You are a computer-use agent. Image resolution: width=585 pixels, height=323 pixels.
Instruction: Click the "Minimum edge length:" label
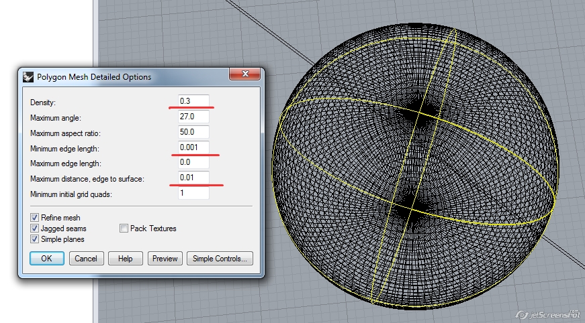pyautogui.click(x=65, y=149)
